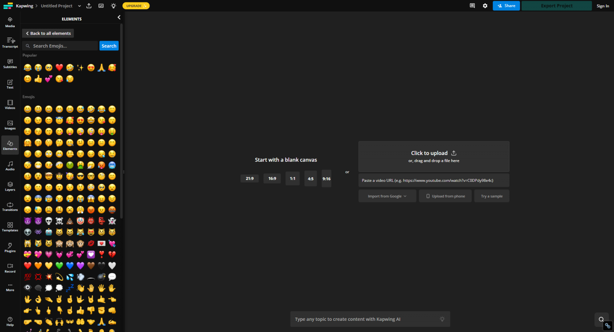This screenshot has height=332, width=614.
Task: Open the Audio panel
Action: (10, 166)
